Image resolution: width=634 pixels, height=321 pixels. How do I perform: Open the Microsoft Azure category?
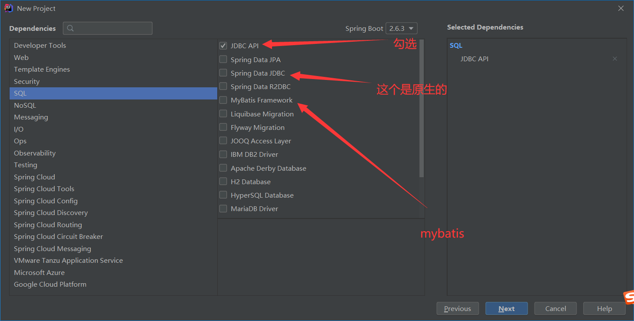click(113, 272)
